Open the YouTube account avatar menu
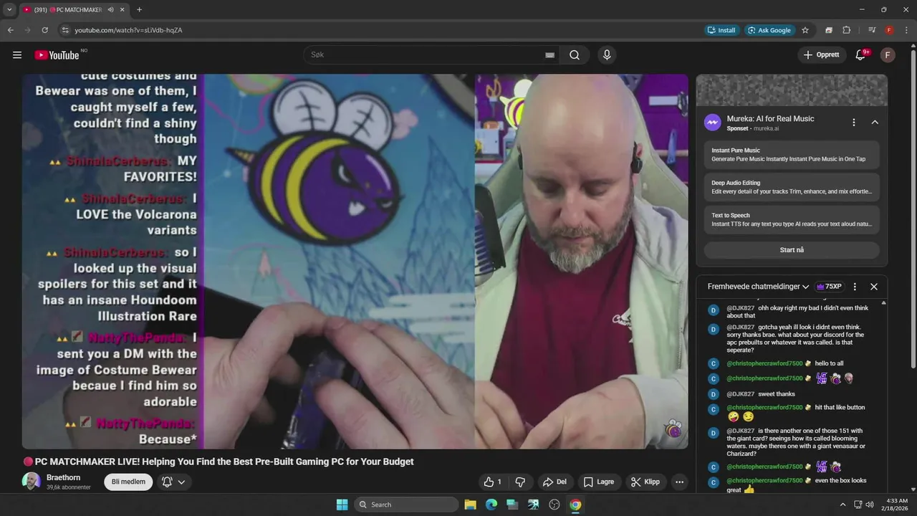 click(888, 55)
